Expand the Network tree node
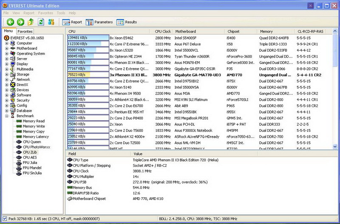The height and width of the screenshot is (224, 340). coord(6,80)
